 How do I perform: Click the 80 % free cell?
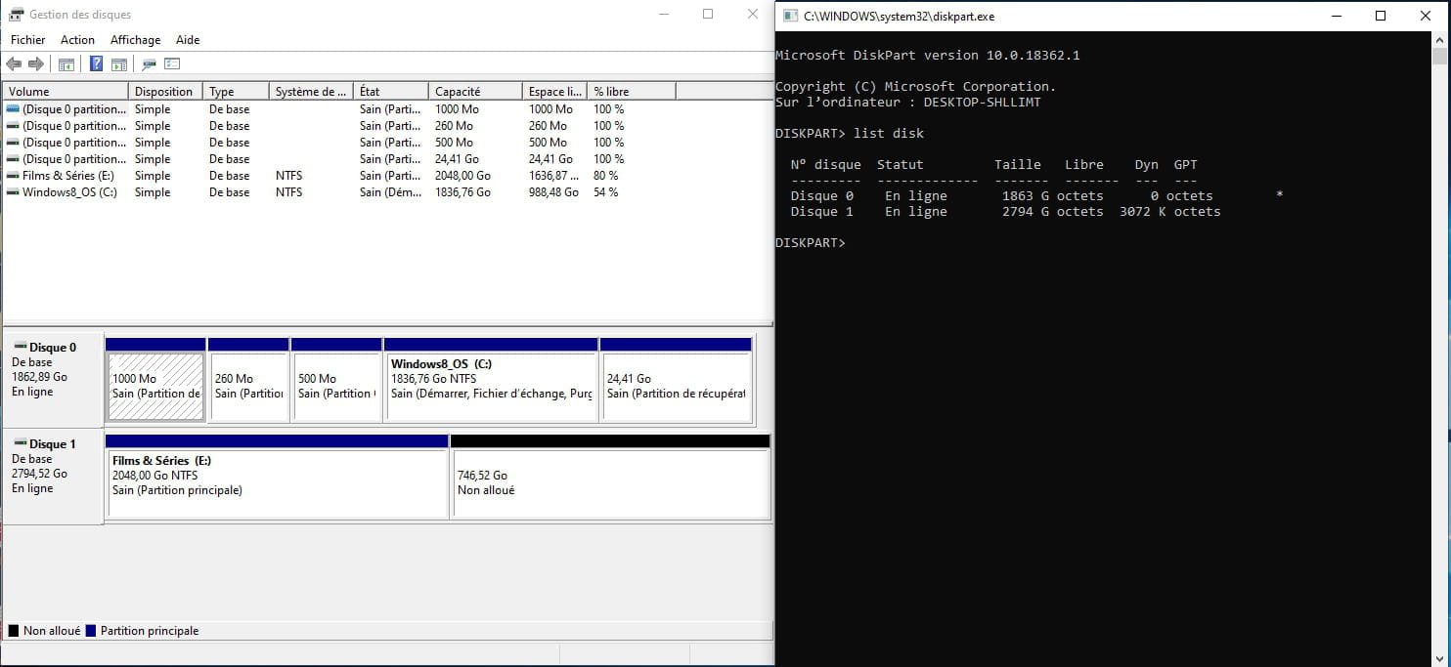click(x=605, y=176)
